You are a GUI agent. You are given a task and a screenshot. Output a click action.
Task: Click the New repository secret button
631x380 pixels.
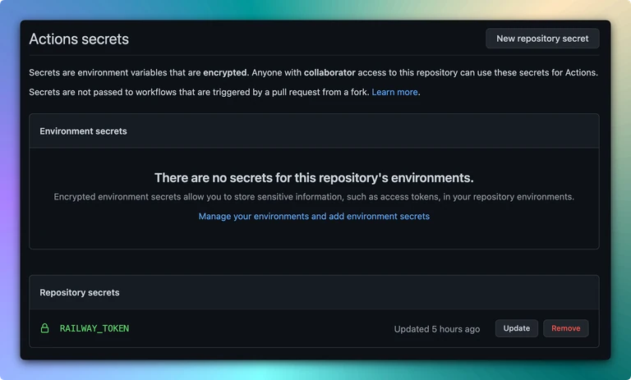[x=542, y=39]
